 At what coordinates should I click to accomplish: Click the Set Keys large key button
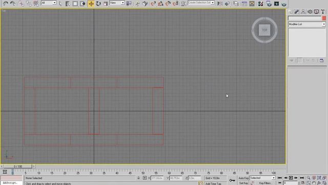pos(232,180)
